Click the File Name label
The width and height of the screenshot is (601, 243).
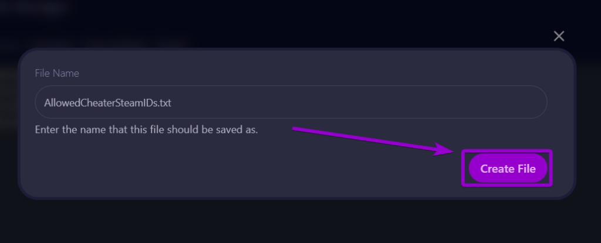pos(57,73)
